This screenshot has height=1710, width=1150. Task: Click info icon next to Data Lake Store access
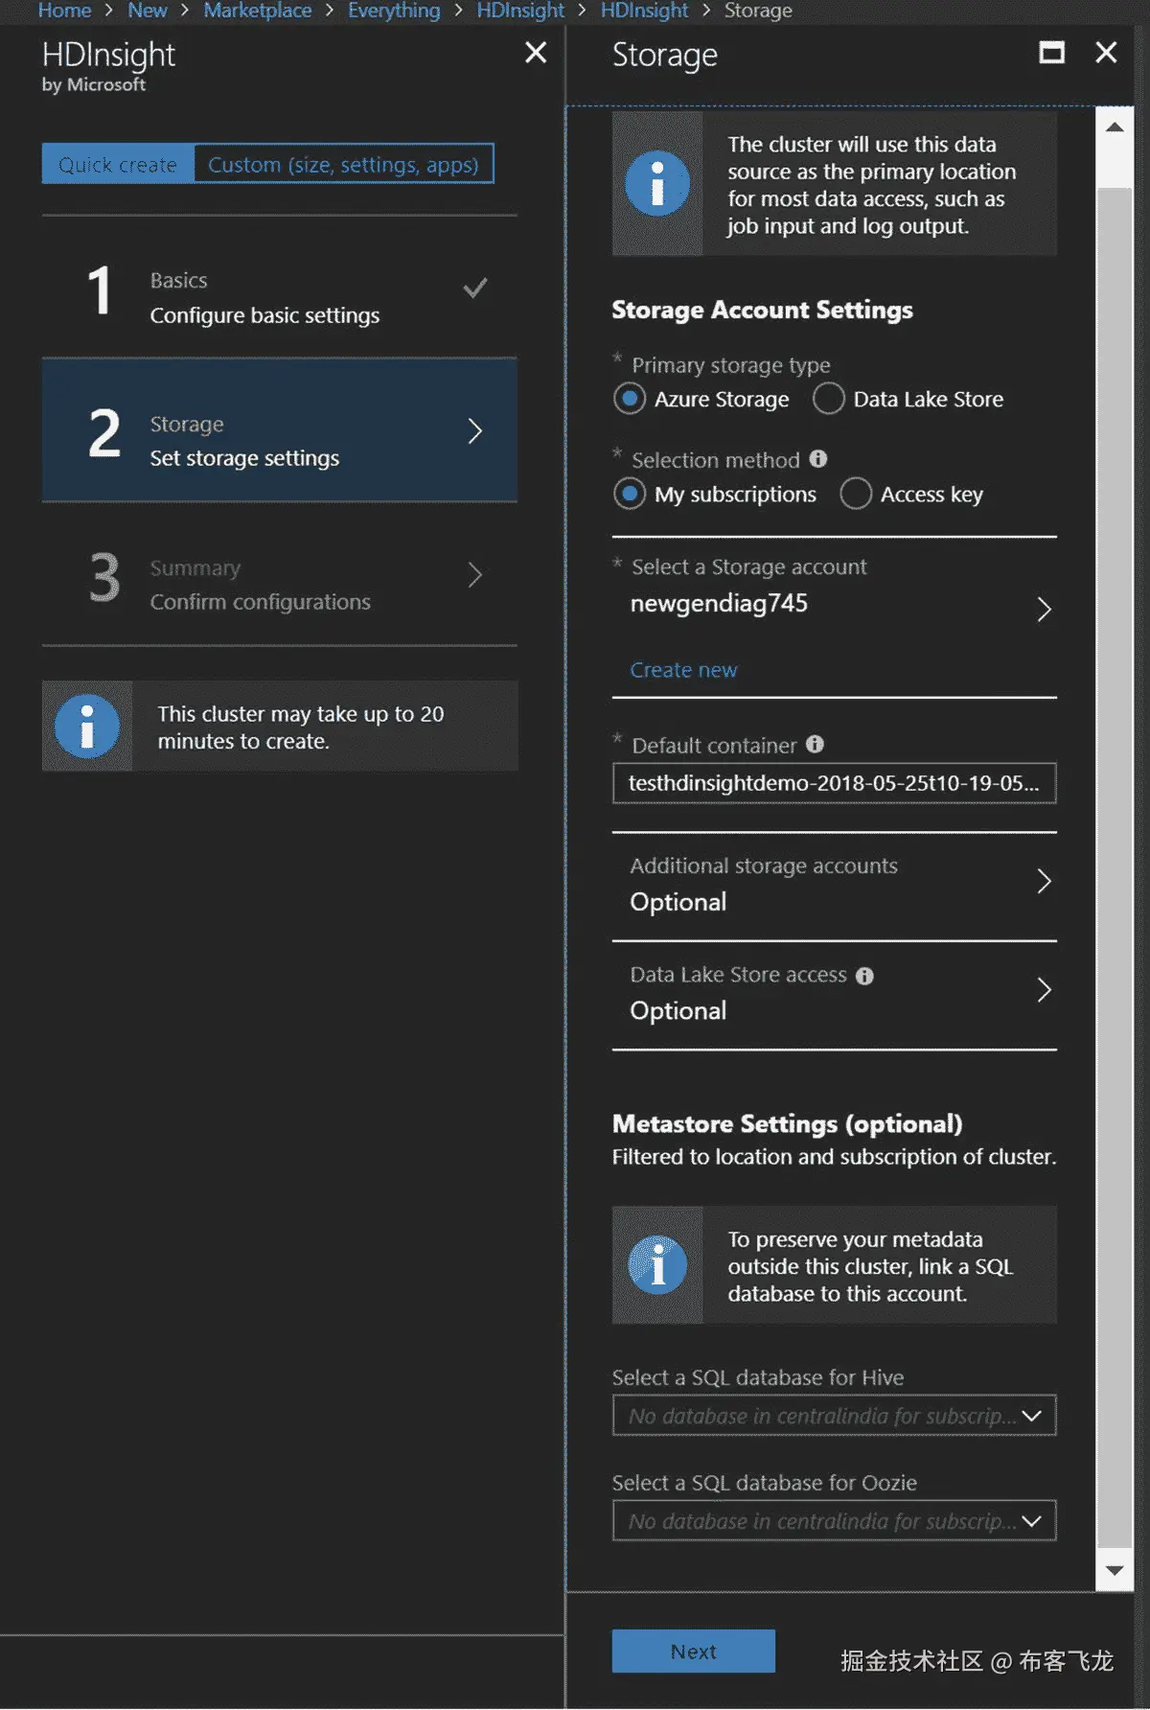click(864, 976)
